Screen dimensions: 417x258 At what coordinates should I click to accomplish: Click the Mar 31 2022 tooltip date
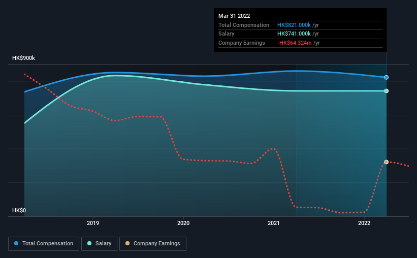click(234, 16)
